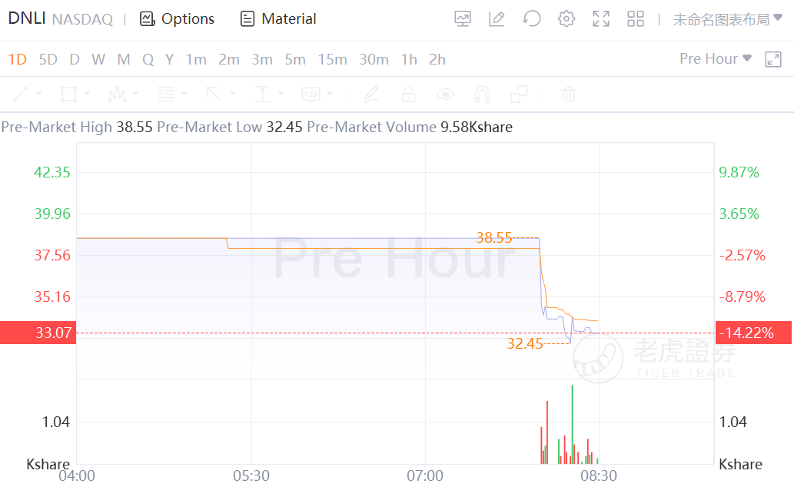Expand the Pre Hour session dropdown
The width and height of the screenshot is (794, 487).
[716, 59]
